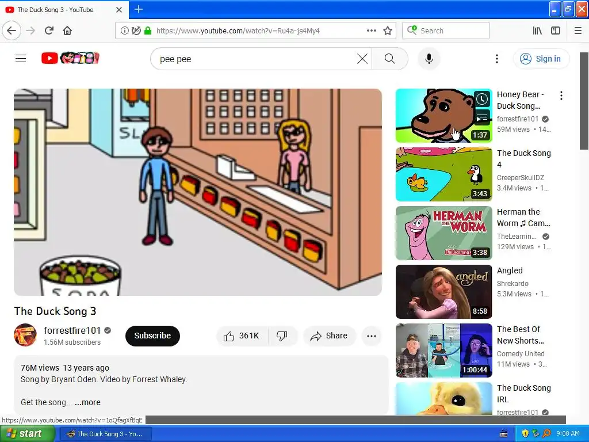
Task: Start voice search with microphone icon
Action: [x=429, y=59]
